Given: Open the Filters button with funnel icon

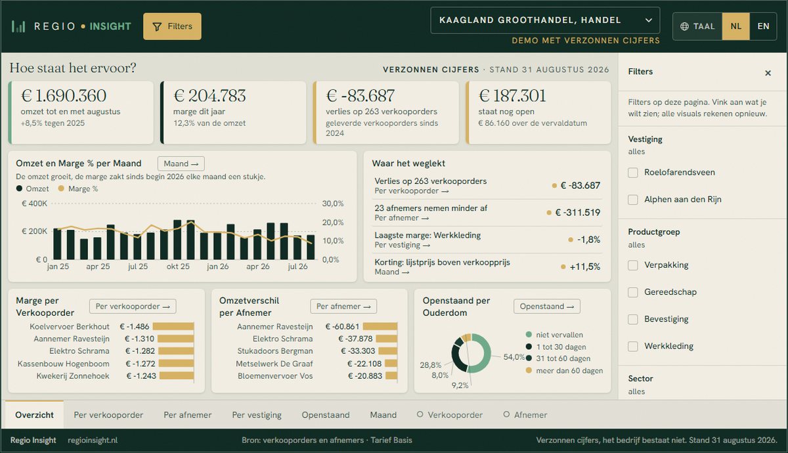Looking at the screenshot, I should [172, 26].
